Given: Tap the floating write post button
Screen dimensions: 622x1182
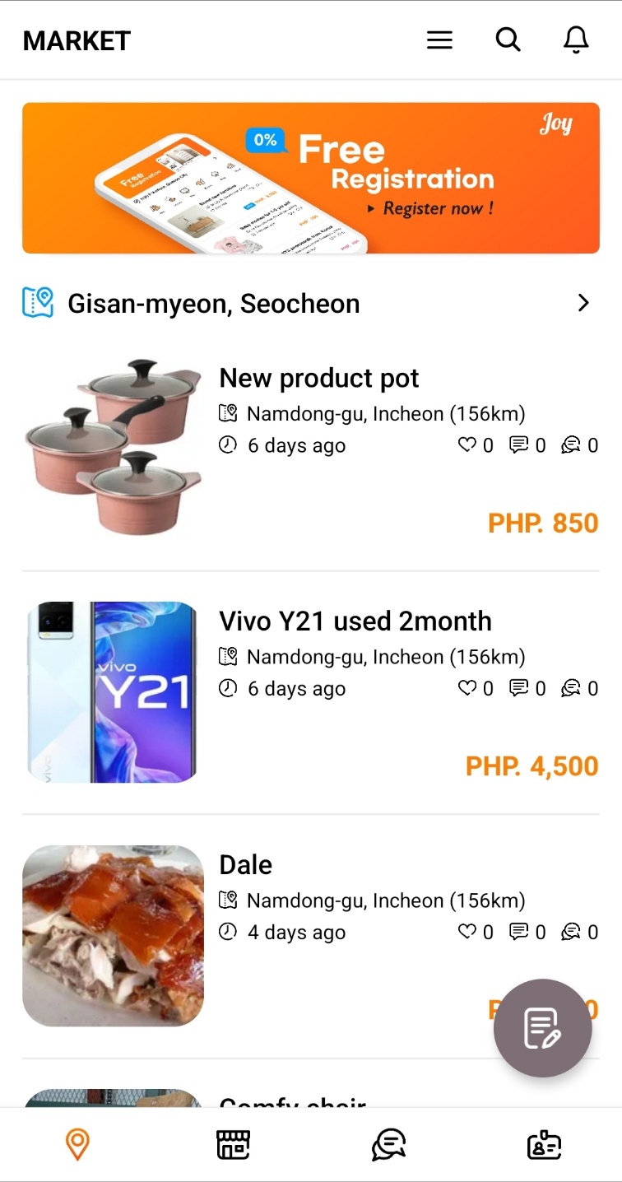Looking at the screenshot, I should (x=542, y=1027).
